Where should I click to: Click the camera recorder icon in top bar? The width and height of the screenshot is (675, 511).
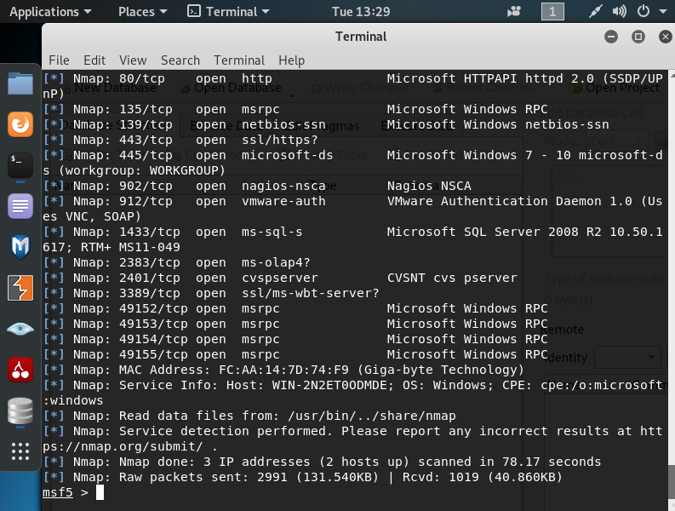point(514,12)
